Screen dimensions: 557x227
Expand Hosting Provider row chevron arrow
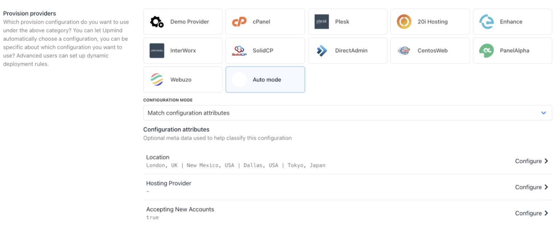[546, 187]
